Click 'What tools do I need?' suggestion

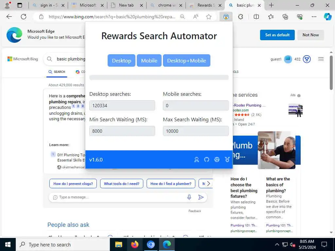point(122,184)
